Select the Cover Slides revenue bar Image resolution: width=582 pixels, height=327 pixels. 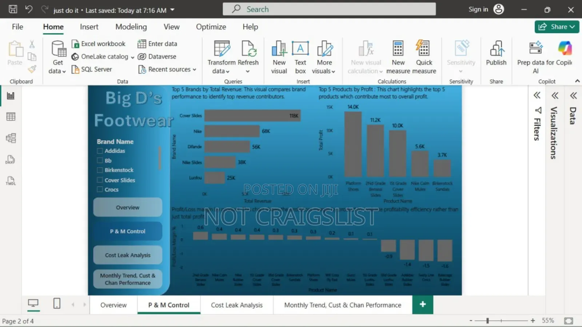pyautogui.click(x=252, y=116)
